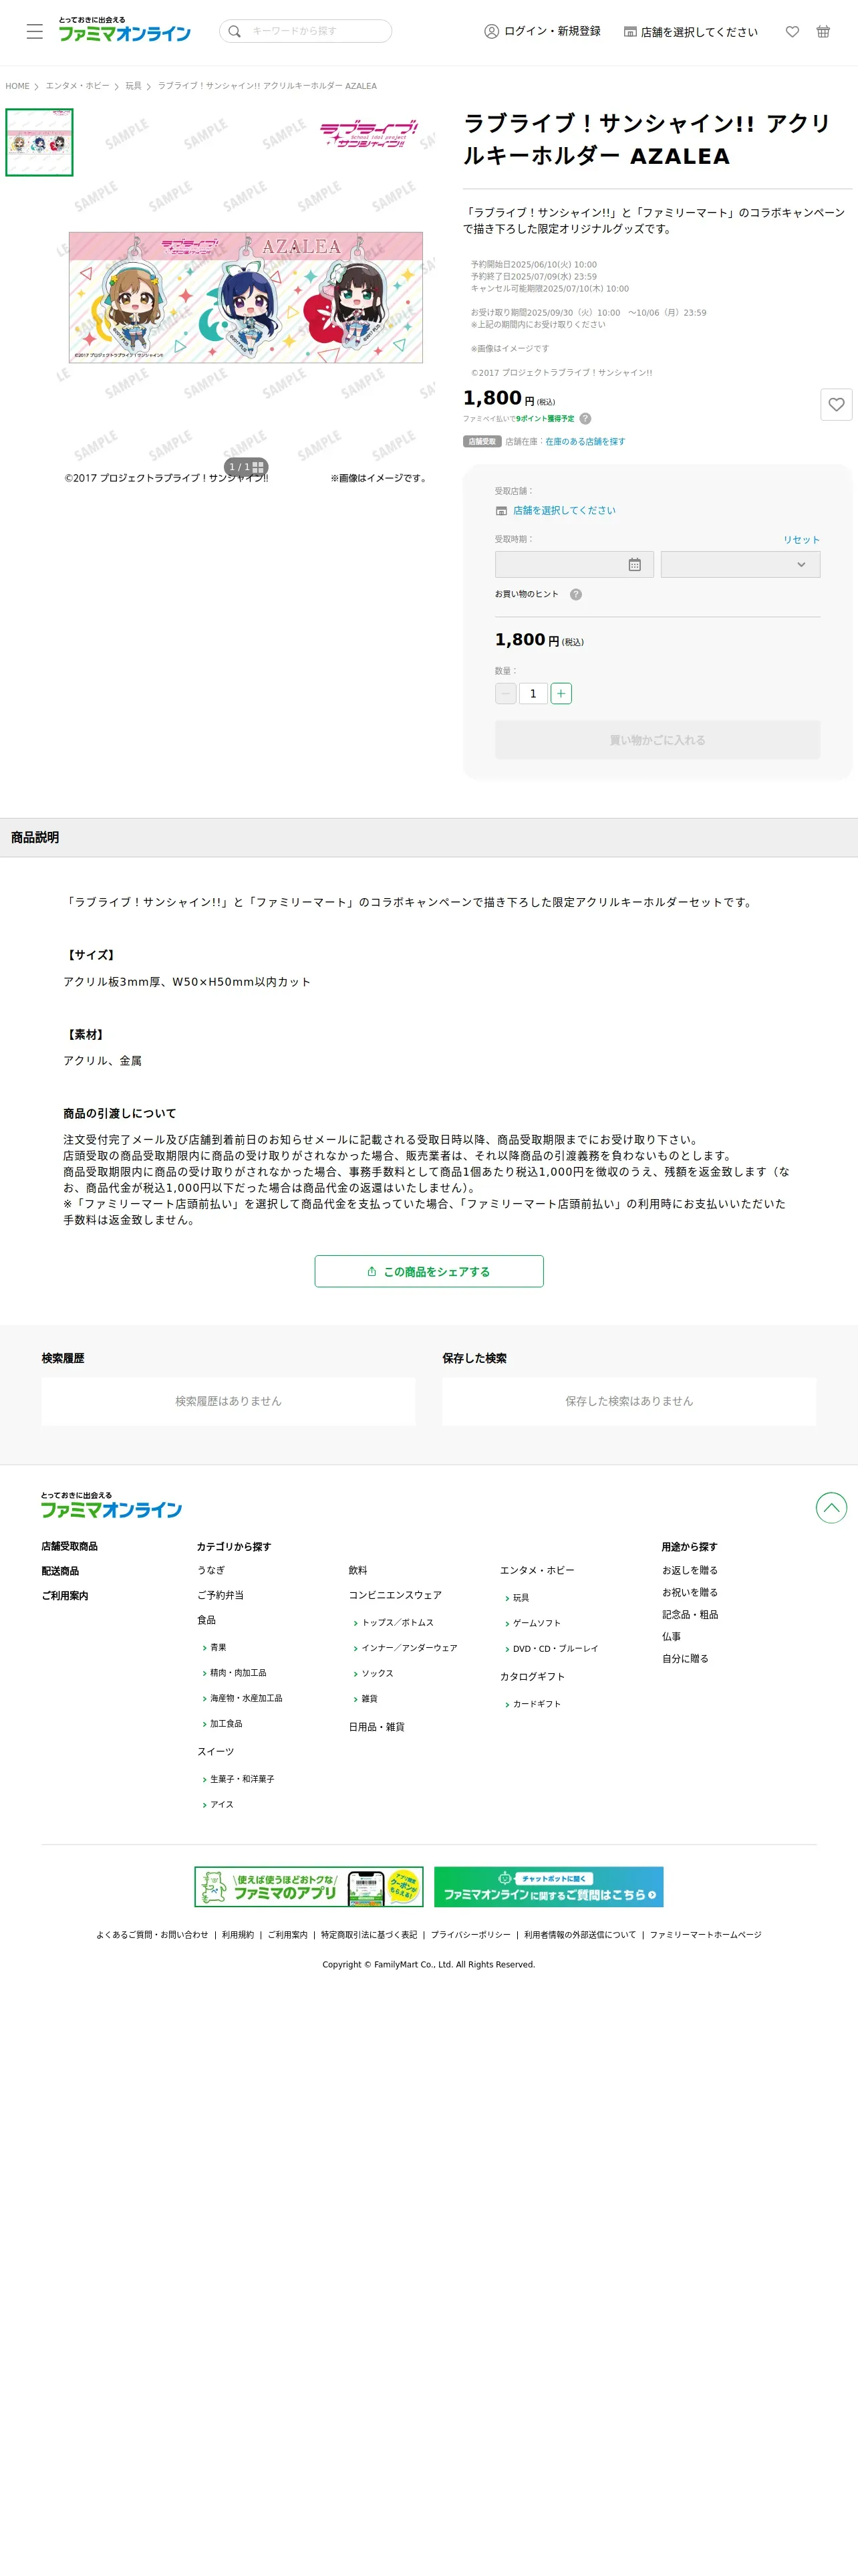Image resolution: width=858 pixels, height=2576 pixels.
Task: Open login or new registration
Action: 543,31
